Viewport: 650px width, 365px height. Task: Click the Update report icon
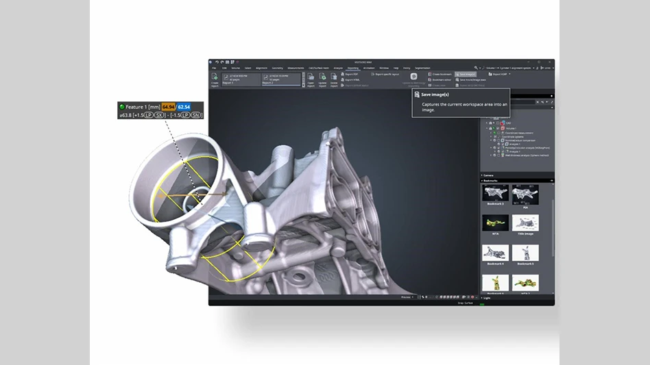pos(322,78)
